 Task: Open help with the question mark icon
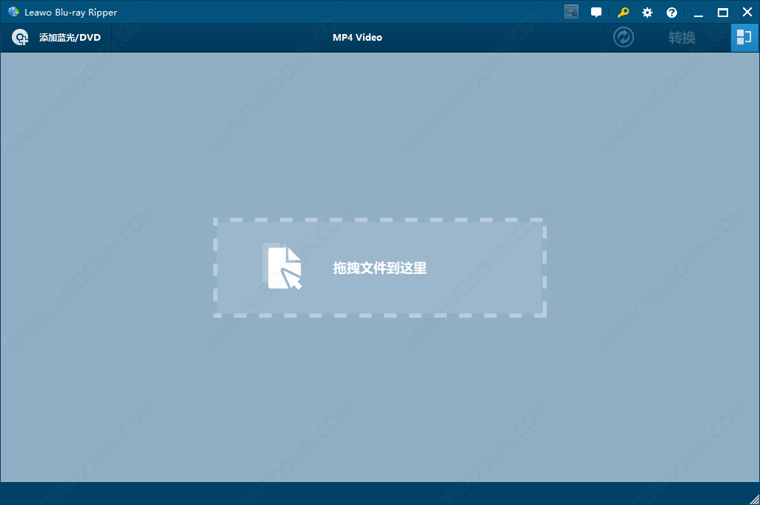tap(672, 13)
